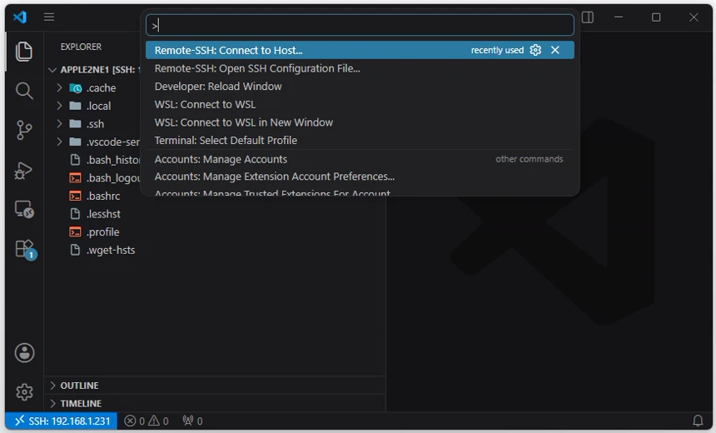Select Terminal: Select Default Profile command
This screenshot has height=433, width=716.
(360, 140)
